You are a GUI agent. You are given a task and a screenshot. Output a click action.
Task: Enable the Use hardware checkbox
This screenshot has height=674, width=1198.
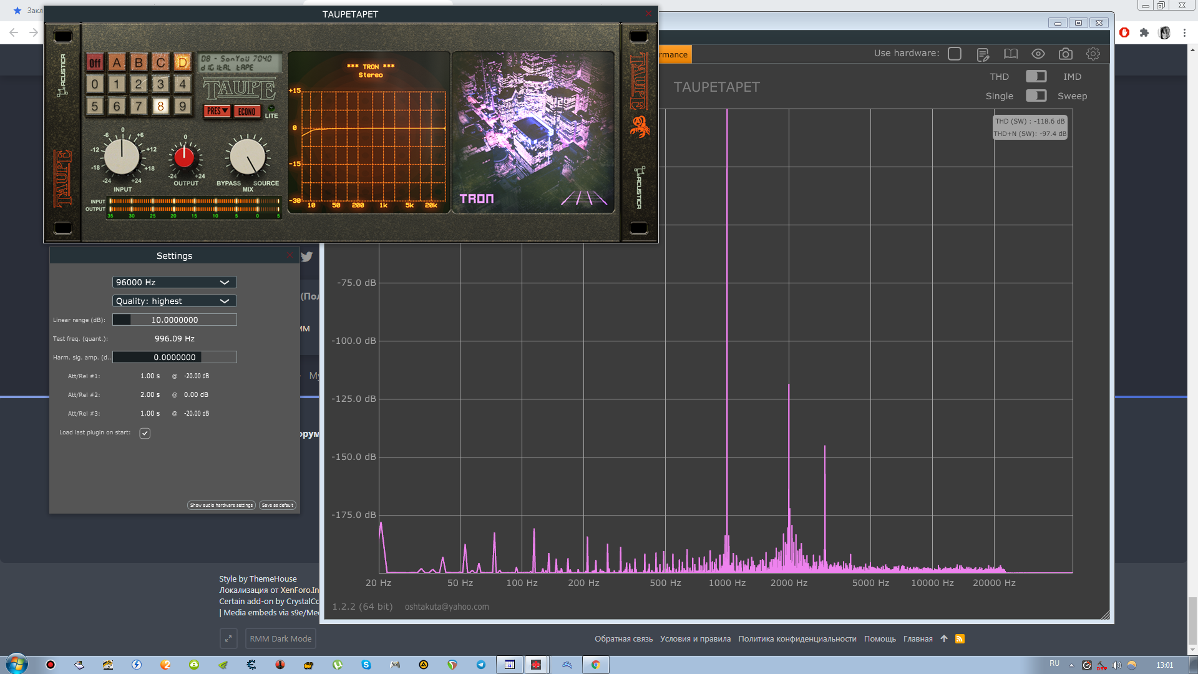(955, 54)
